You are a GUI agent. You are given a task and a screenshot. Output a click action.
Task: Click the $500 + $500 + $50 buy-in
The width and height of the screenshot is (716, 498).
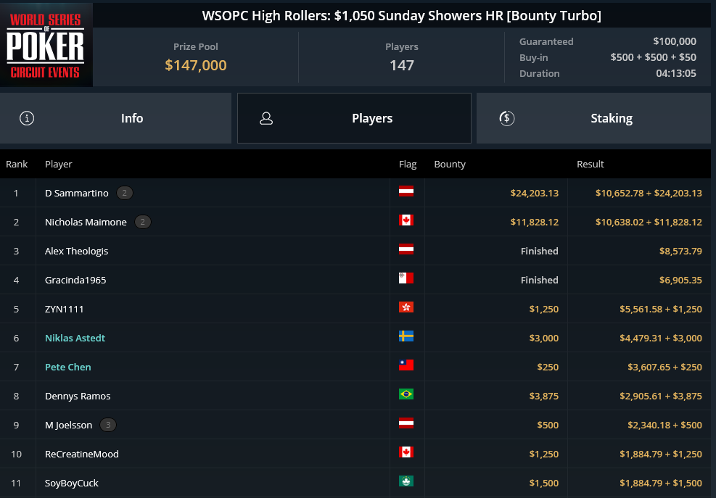653,57
